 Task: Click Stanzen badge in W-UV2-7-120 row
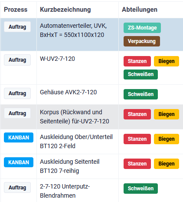[137, 61]
